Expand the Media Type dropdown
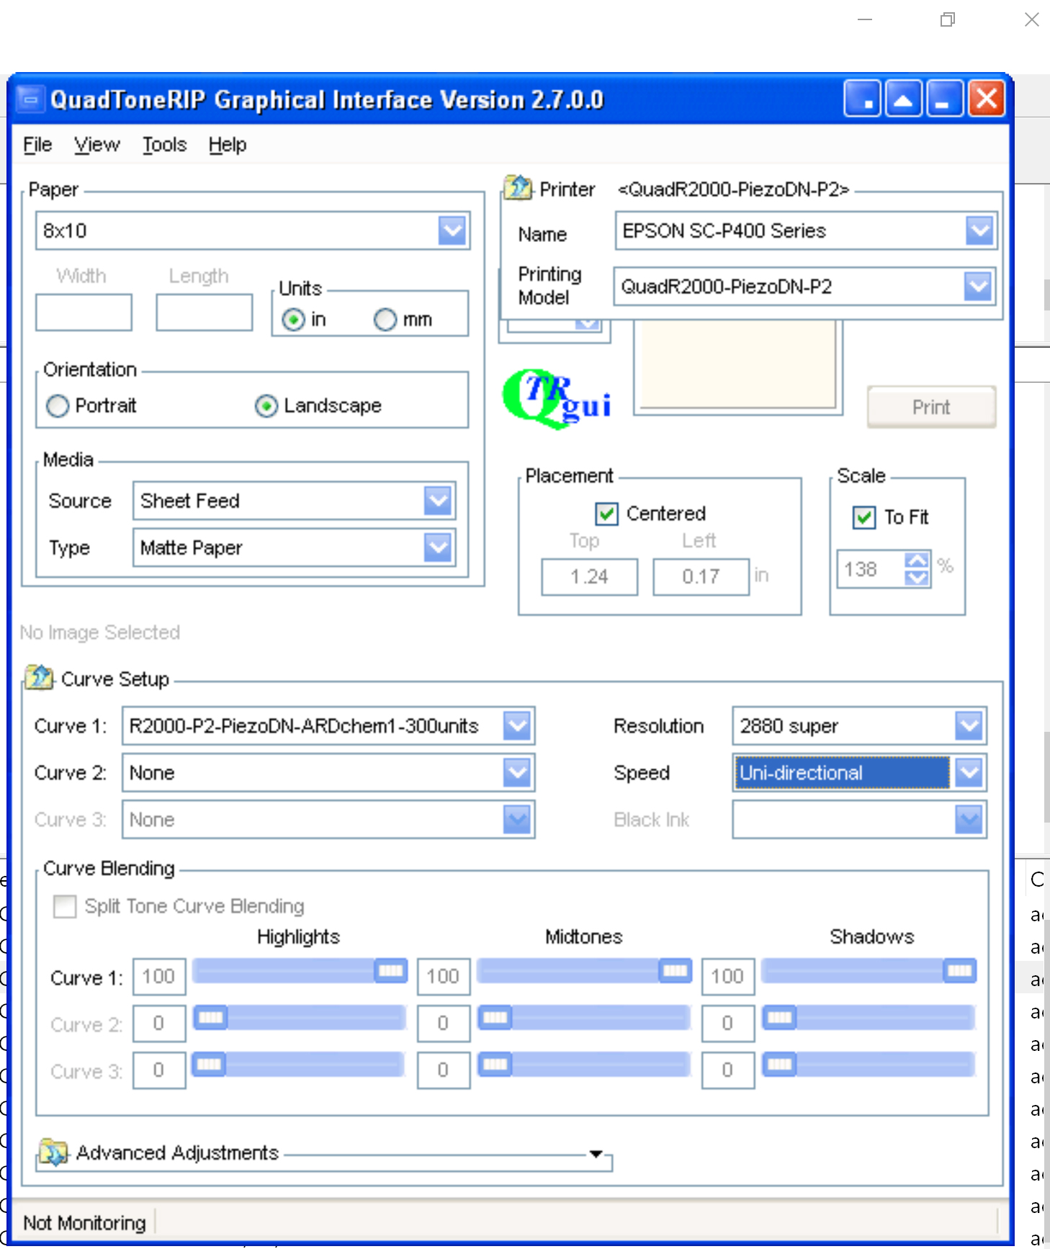Viewport: 1050px width, 1249px height. [438, 548]
